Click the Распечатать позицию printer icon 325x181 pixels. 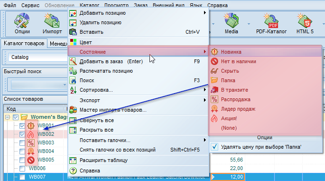tap(73, 71)
